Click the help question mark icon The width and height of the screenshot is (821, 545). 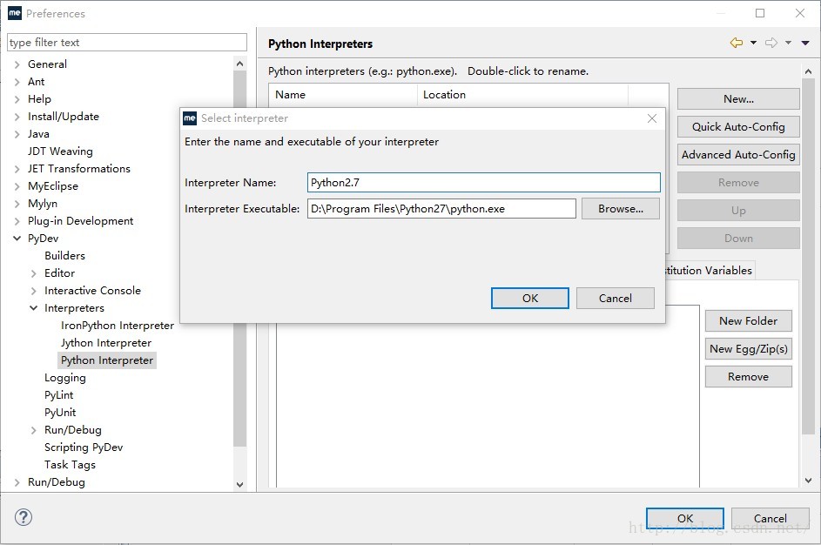point(24,518)
